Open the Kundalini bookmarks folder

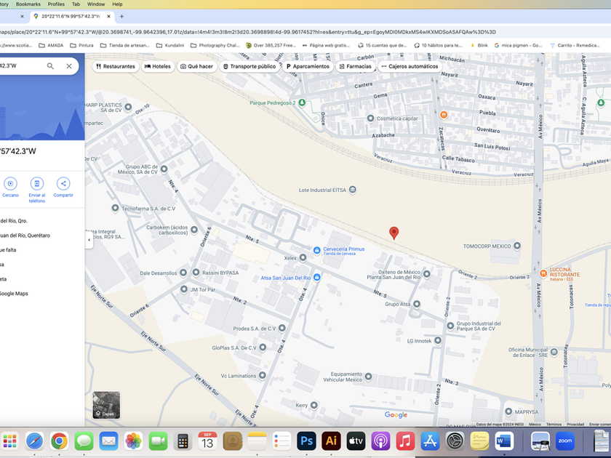click(x=170, y=45)
